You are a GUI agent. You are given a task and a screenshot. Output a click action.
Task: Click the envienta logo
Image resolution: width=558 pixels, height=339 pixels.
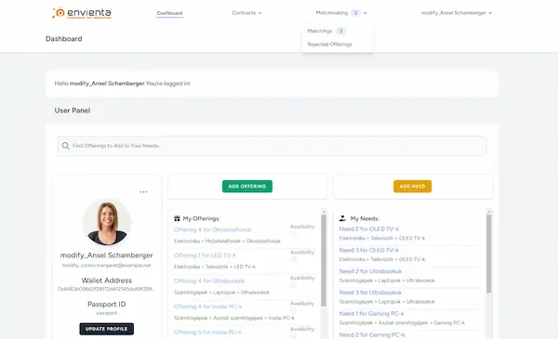(x=82, y=13)
